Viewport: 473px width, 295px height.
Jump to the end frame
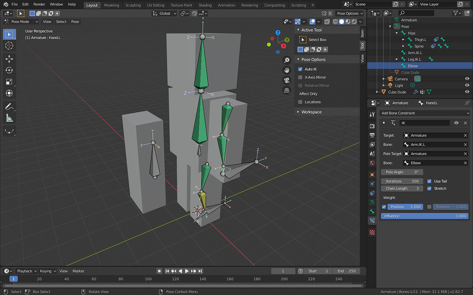click(200, 271)
